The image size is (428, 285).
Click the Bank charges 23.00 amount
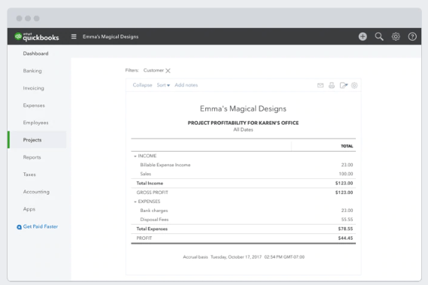[x=347, y=211]
